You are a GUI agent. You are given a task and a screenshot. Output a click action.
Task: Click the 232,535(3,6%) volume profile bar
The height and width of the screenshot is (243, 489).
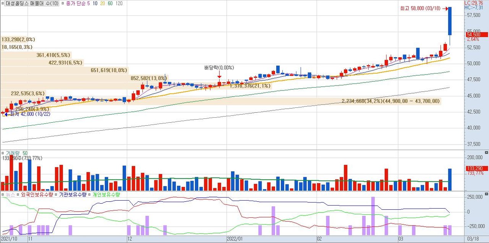pyautogui.click(x=23, y=93)
